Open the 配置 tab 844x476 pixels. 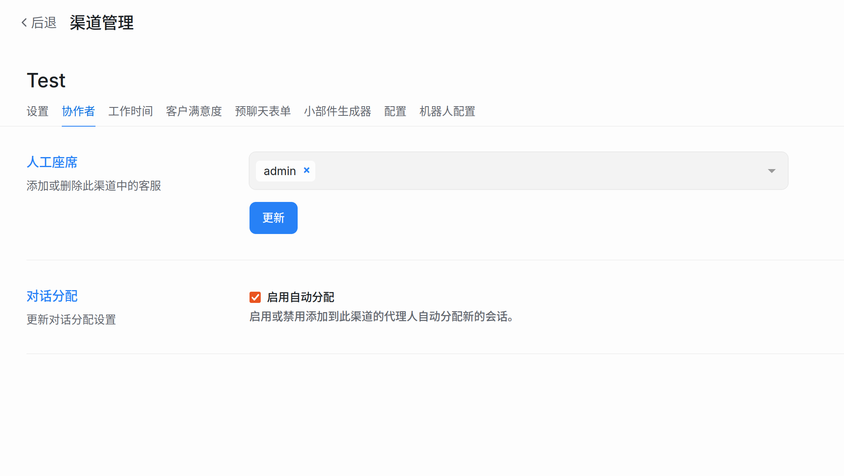[x=395, y=111]
